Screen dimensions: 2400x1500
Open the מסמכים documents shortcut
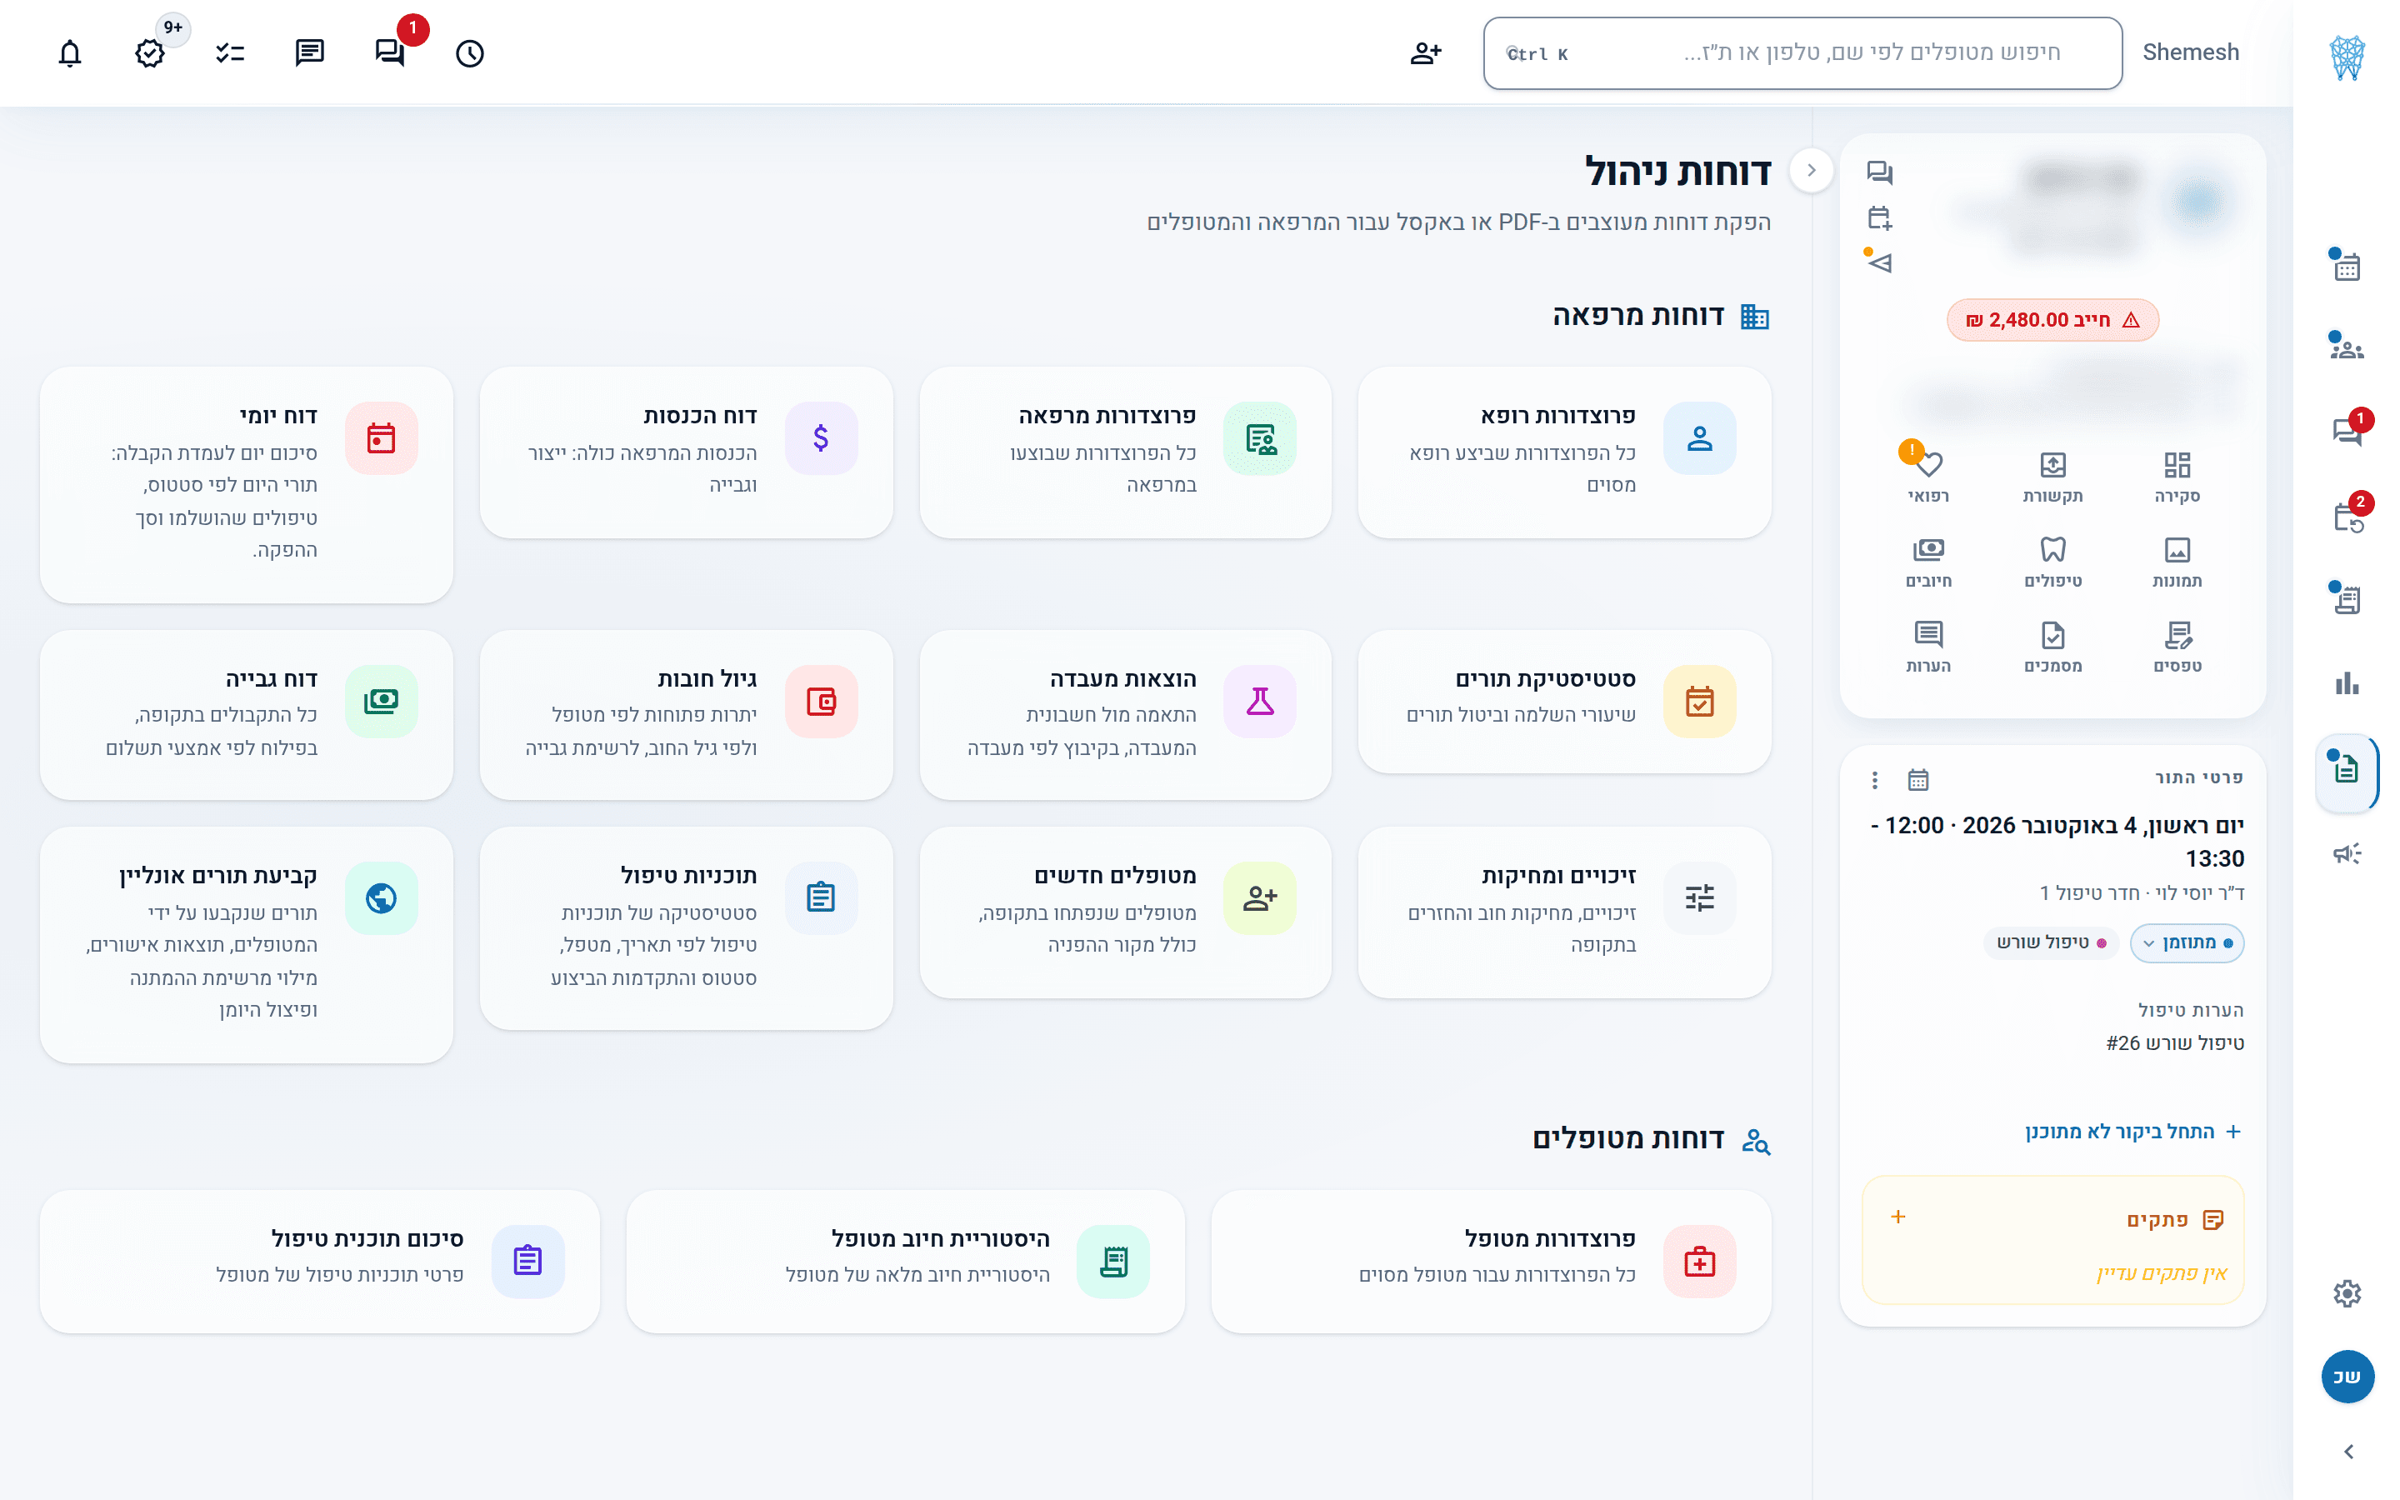click(2052, 647)
